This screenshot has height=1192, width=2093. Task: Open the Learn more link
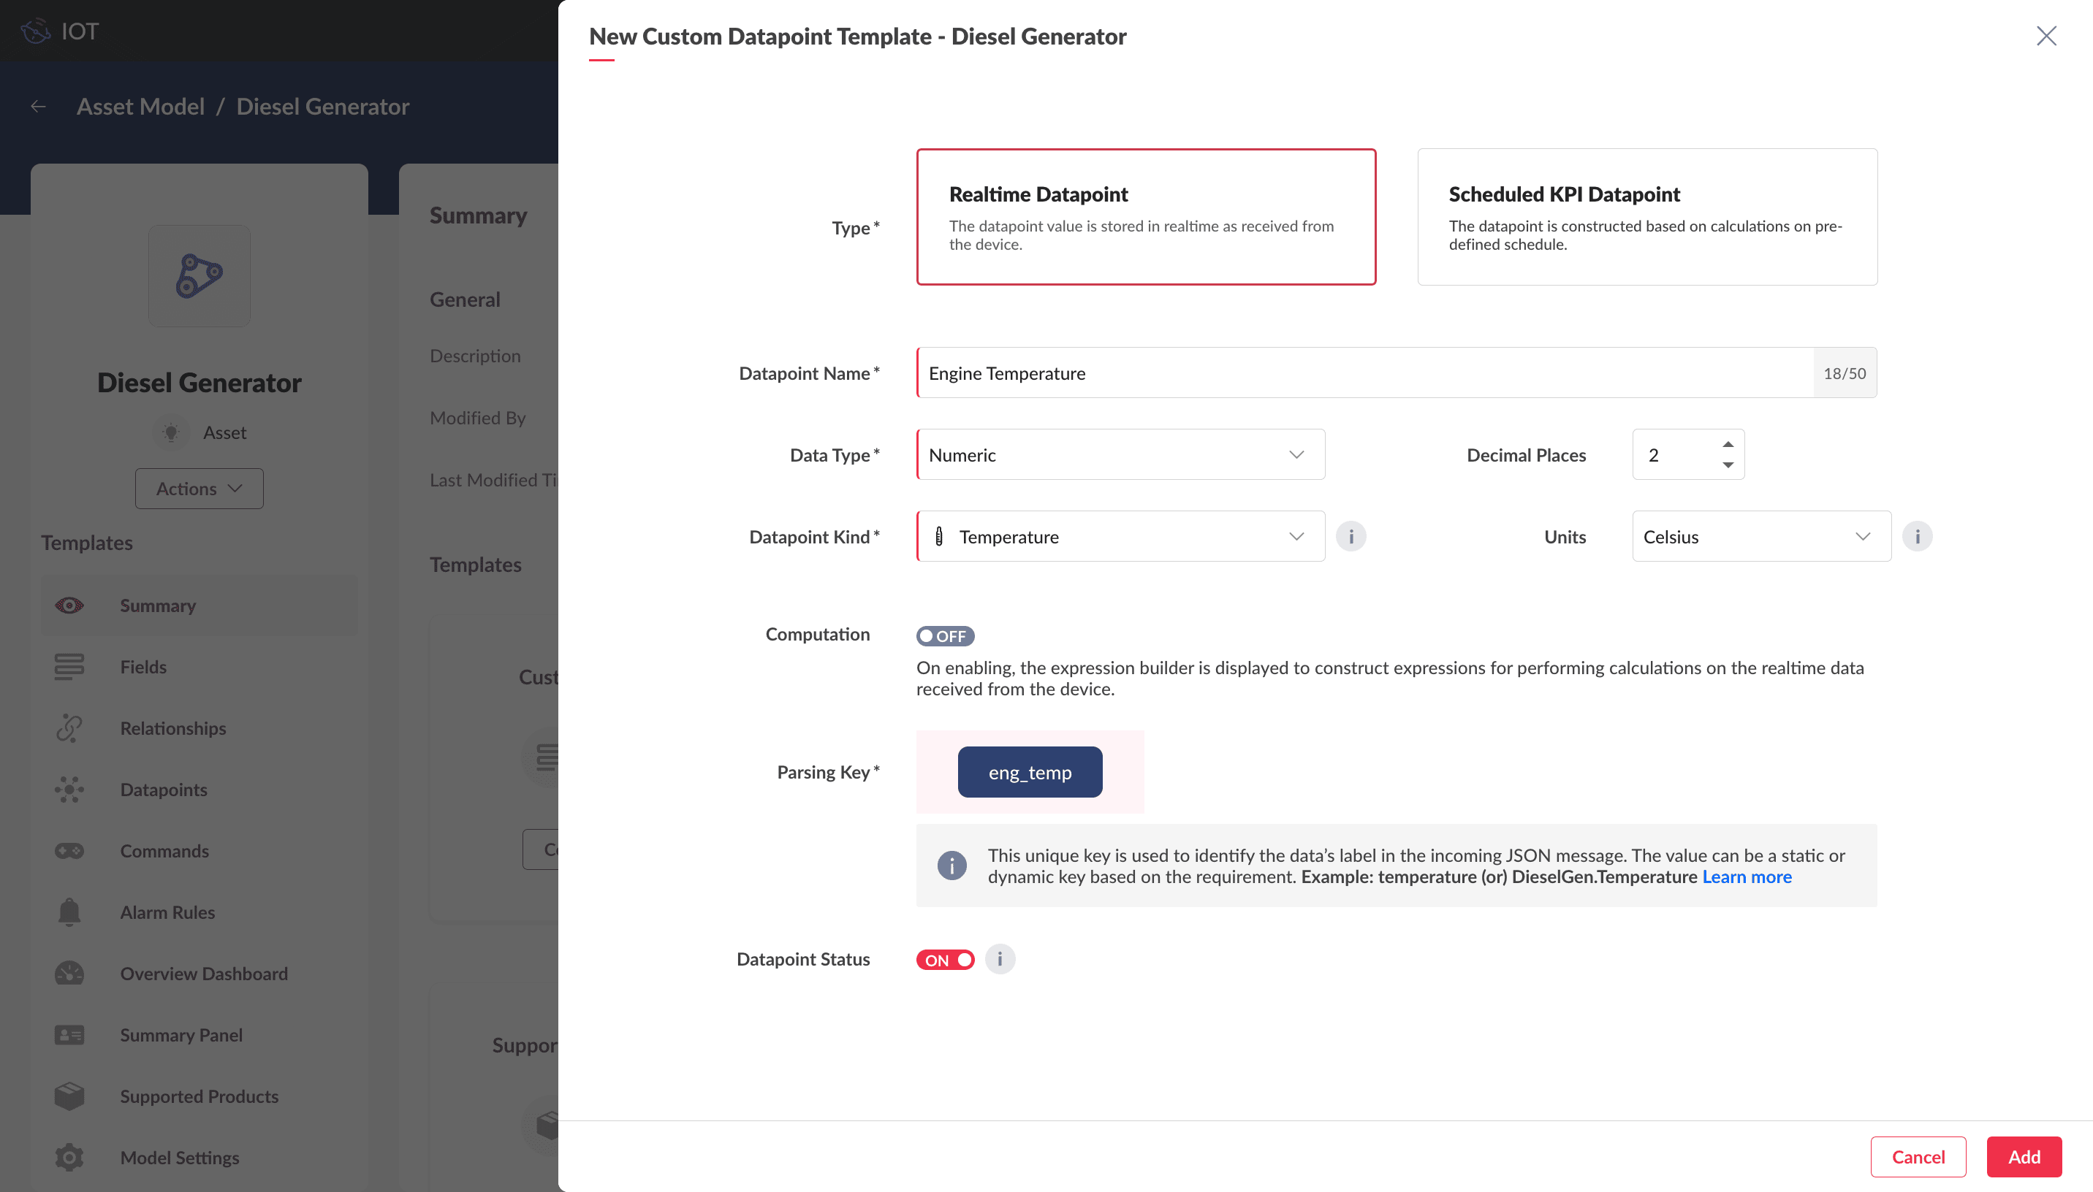point(1747,876)
